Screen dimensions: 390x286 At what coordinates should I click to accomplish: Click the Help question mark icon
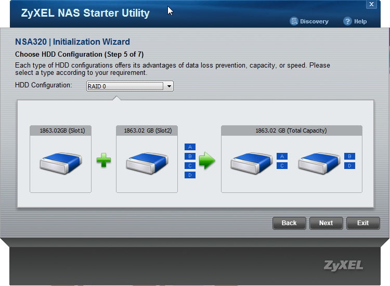pyautogui.click(x=348, y=21)
